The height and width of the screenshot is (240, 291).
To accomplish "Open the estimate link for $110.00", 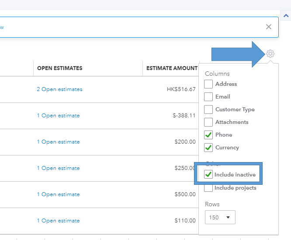I will pyautogui.click(x=58, y=221).
